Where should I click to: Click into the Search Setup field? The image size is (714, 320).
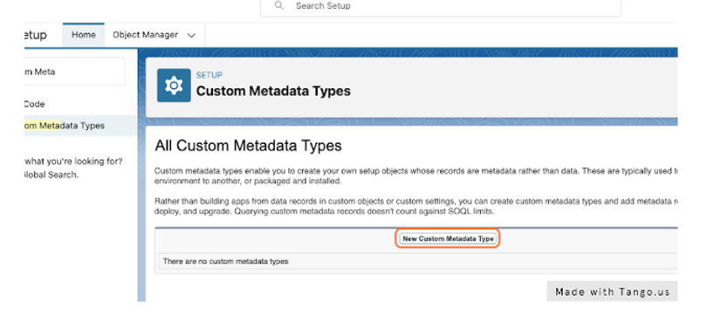440,6
